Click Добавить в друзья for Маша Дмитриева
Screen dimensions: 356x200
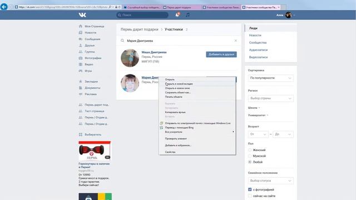click(x=221, y=54)
